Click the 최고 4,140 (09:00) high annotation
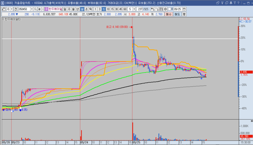The width and height of the screenshot is (253, 145). pyautogui.click(x=117, y=27)
